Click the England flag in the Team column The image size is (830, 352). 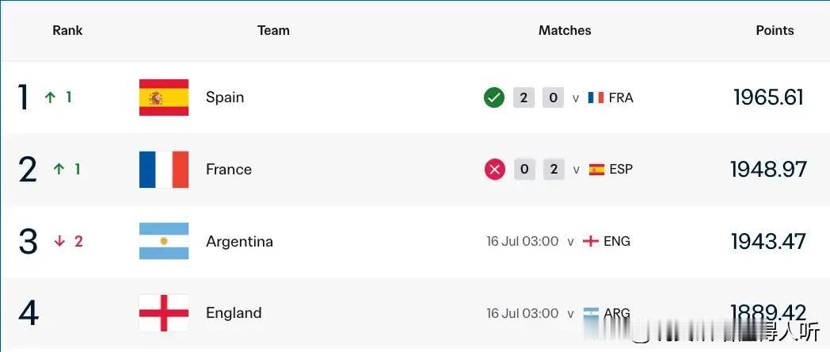[164, 313]
